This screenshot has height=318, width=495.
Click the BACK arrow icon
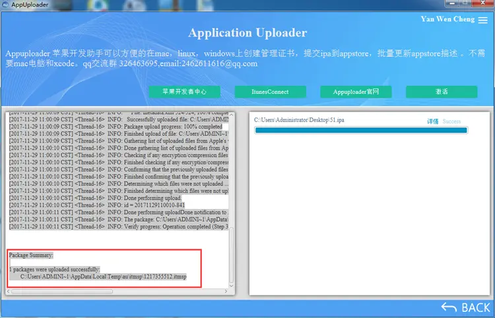pos(449,307)
